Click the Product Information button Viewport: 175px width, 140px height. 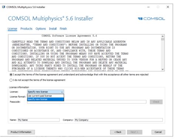pos(21,132)
